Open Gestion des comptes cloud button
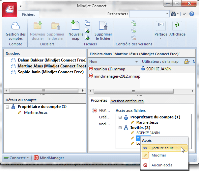 [x=15, y=31]
